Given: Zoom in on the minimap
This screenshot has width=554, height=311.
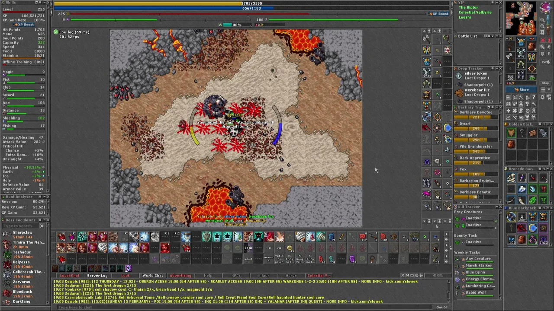Looking at the screenshot, I should click(x=542, y=26).
